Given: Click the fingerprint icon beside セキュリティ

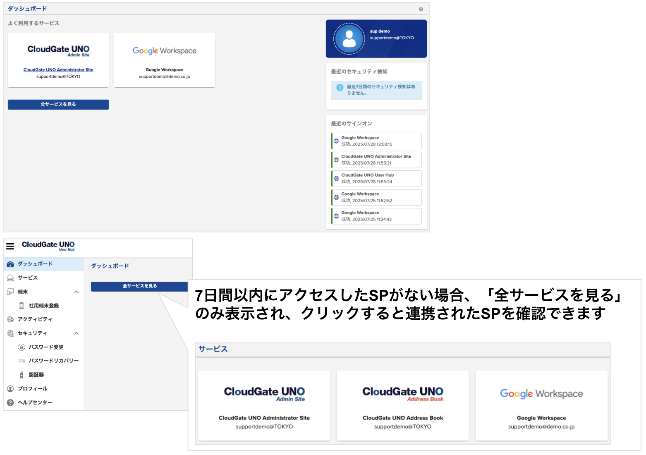Looking at the screenshot, I should click(10, 333).
